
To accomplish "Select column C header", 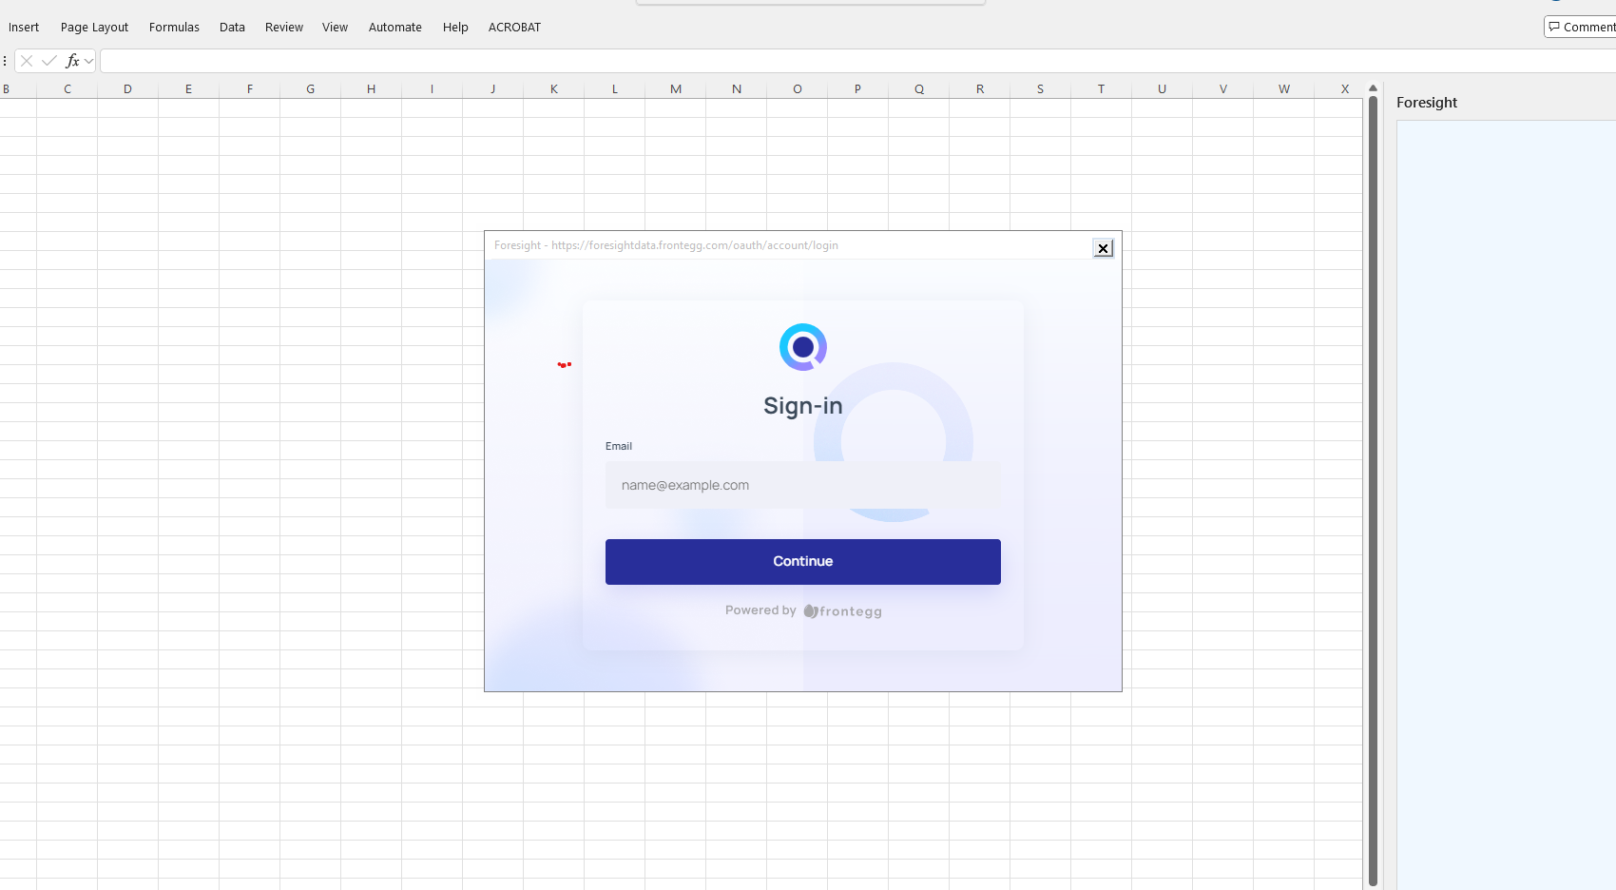I will (x=67, y=88).
